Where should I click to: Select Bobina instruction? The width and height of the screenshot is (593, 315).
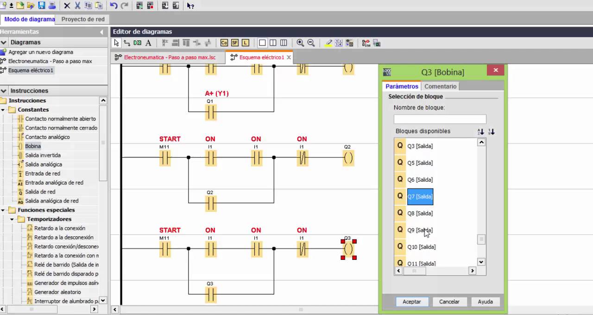click(33, 146)
